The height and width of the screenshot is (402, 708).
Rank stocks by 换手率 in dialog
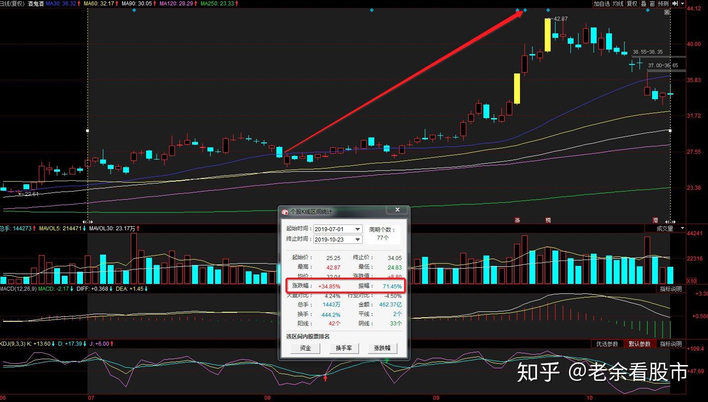[344, 348]
